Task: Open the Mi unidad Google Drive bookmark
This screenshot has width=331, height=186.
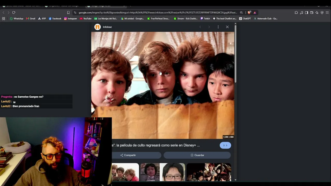Action: pos(132,19)
